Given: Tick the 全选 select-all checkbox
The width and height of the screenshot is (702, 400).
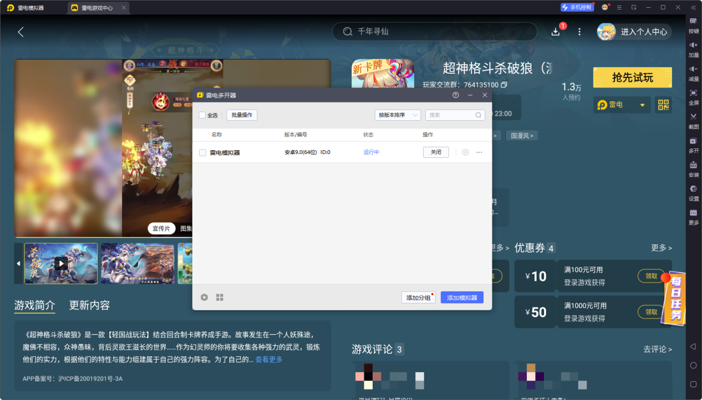Looking at the screenshot, I should pos(202,115).
